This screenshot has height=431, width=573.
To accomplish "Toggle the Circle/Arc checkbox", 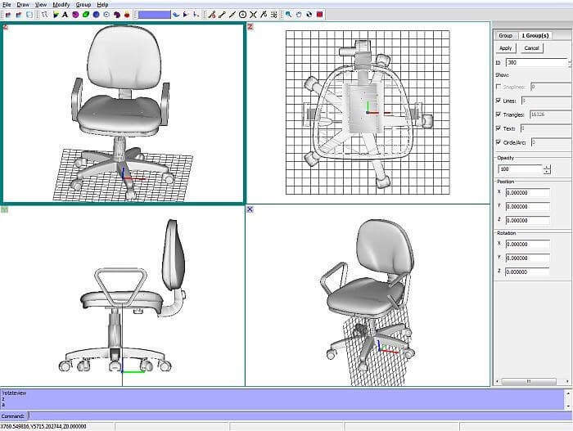I will point(498,142).
